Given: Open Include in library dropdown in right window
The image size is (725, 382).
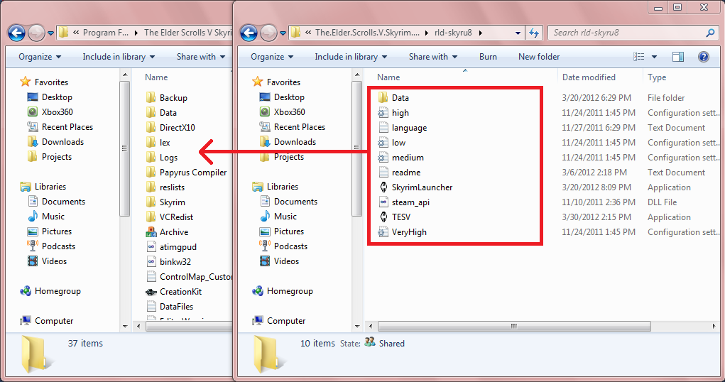Looking at the screenshot, I should pyautogui.click(x=351, y=57).
